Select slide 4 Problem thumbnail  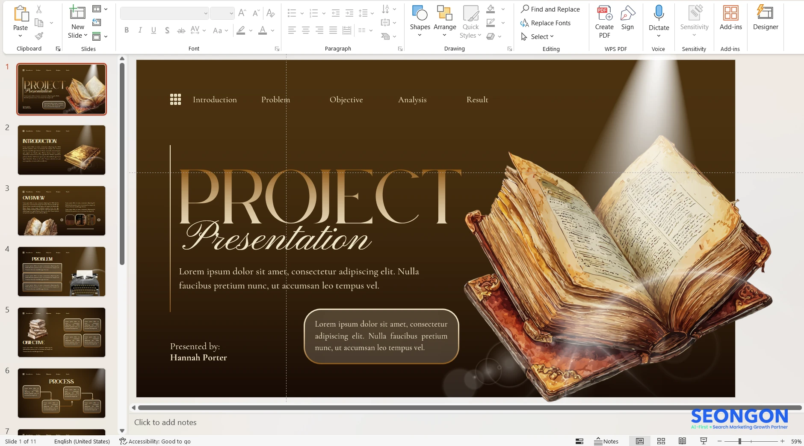click(x=62, y=271)
